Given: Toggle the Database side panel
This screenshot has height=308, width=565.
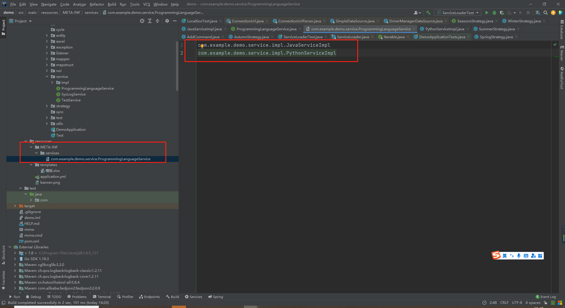Looking at the screenshot, I should 562,30.
